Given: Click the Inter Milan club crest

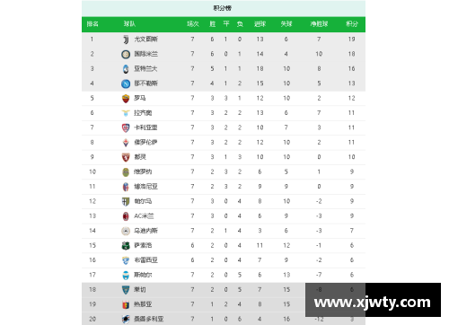Looking at the screenshot, I should pyautogui.click(x=126, y=54).
